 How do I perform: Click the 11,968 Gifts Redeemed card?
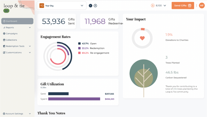pyautogui.click(x=99, y=21)
